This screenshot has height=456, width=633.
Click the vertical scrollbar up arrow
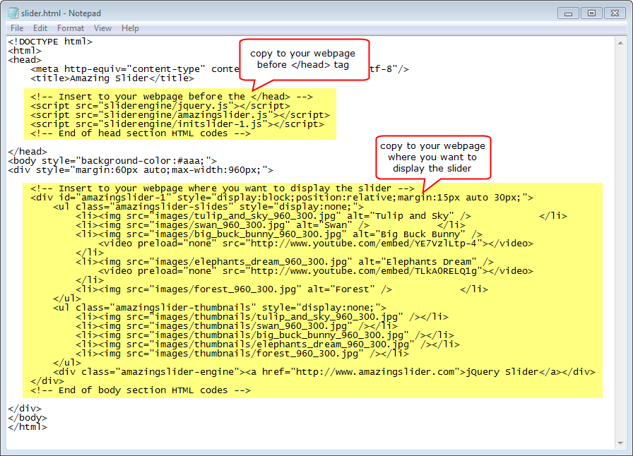[x=620, y=42]
